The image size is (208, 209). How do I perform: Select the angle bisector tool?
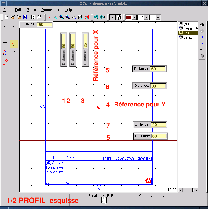5,53
